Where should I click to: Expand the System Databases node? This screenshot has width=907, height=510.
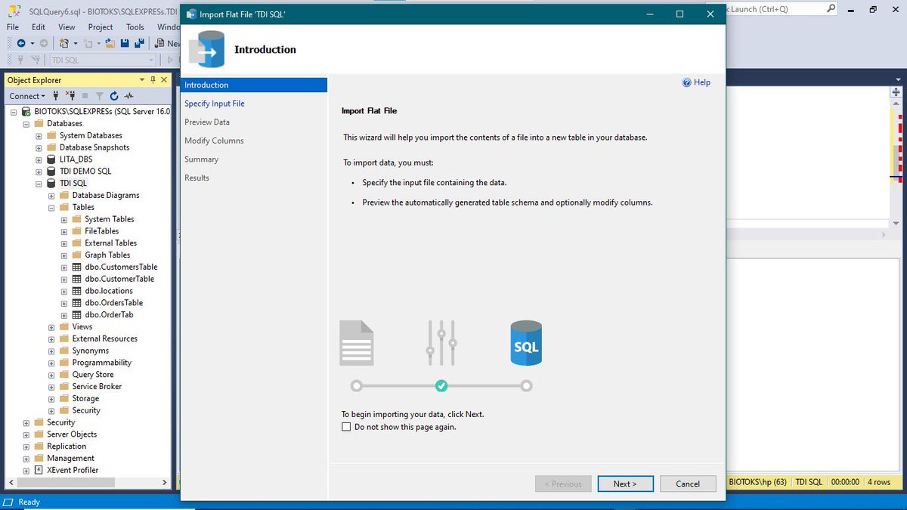pos(39,135)
